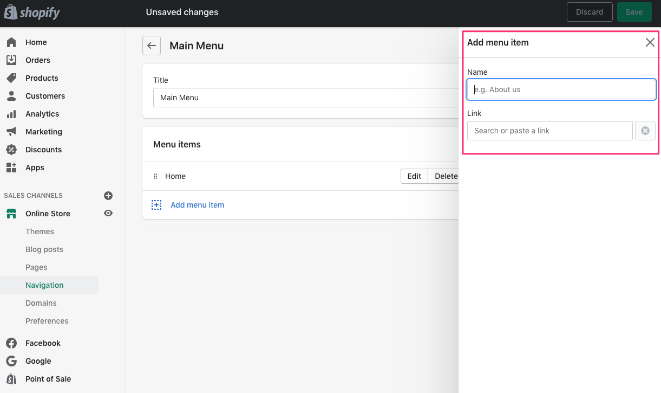Save the unsaved changes
This screenshot has height=393, width=661.
tap(634, 11)
